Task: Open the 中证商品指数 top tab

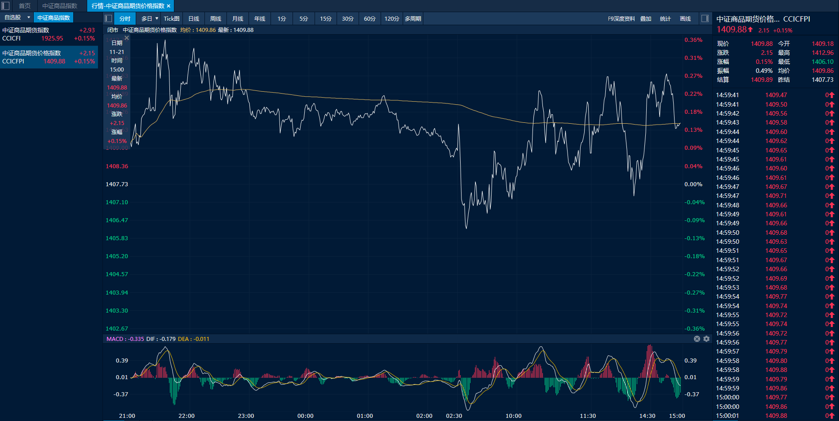Action: (x=60, y=6)
